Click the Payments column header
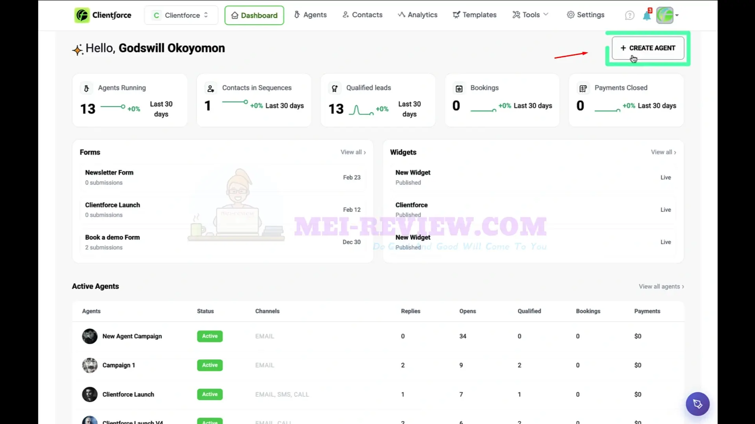Image resolution: width=755 pixels, height=424 pixels. tap(647, 311)
